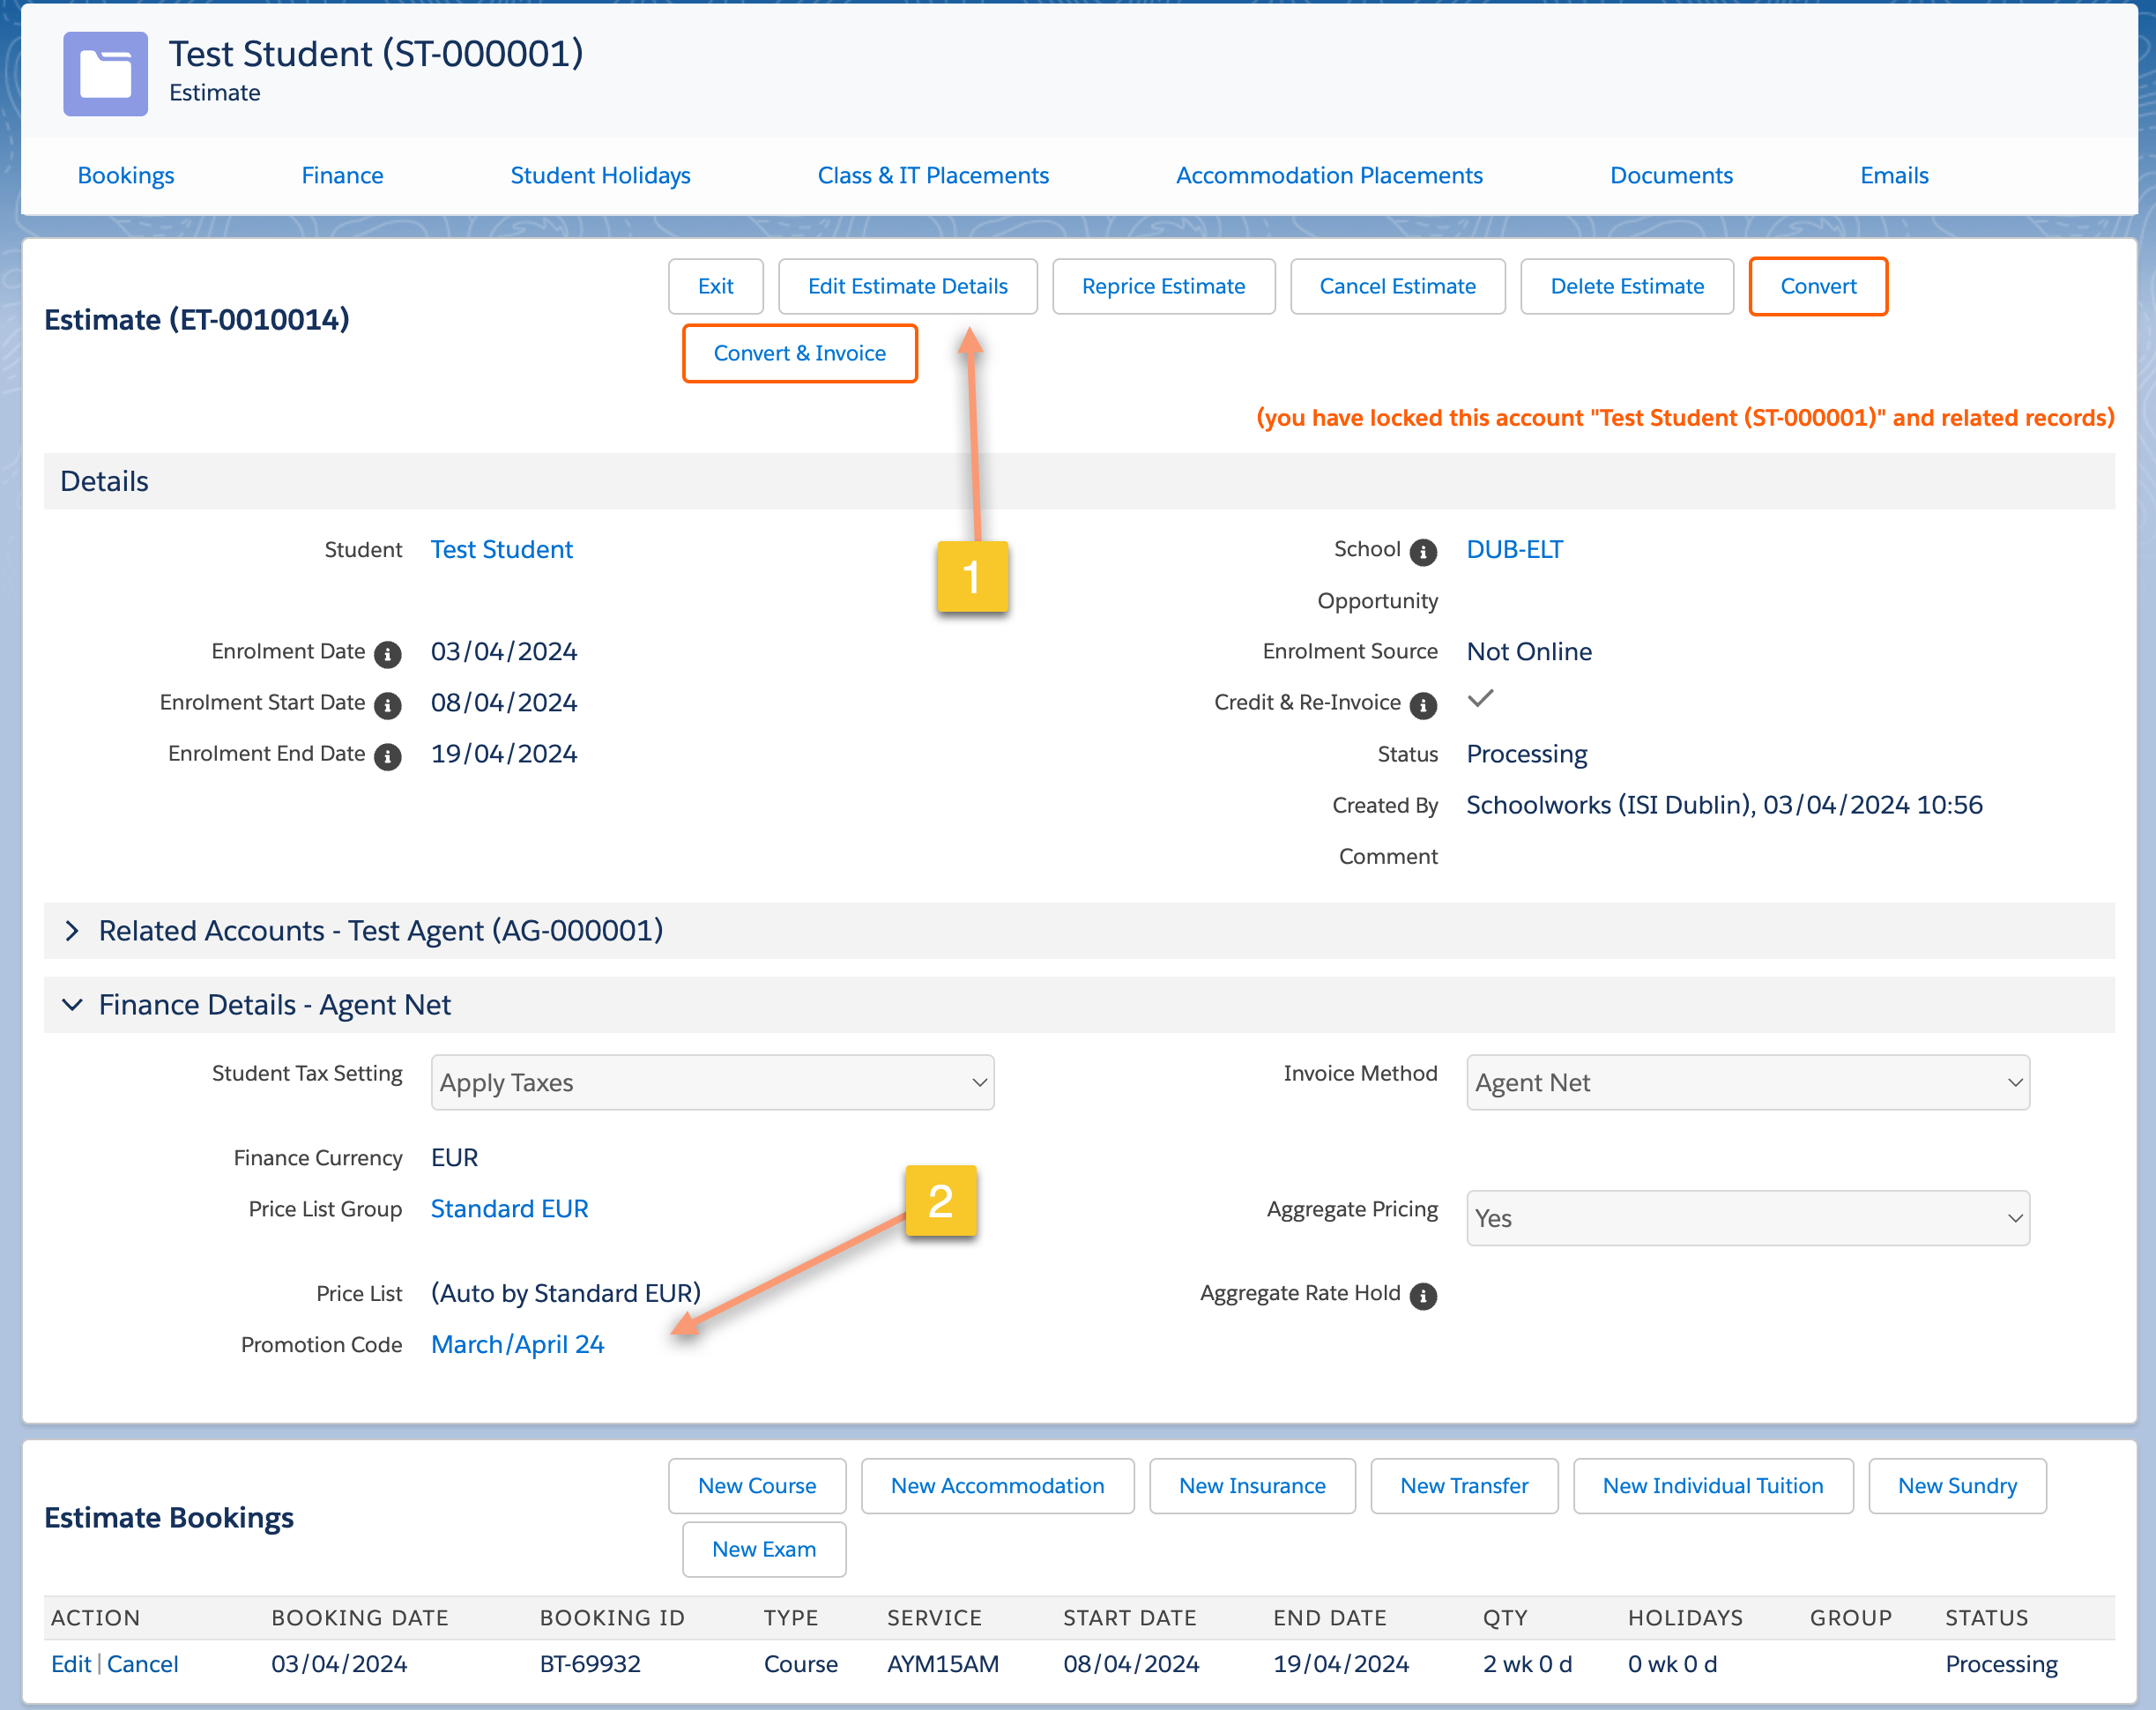The image size is (2156, 1710).
Task: Click the AYM15AM service cell
Action: (943, 1664)
